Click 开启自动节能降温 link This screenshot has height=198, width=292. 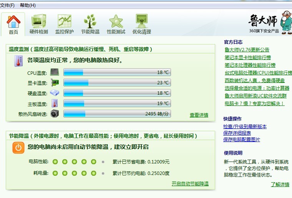[x=190, y=184]
